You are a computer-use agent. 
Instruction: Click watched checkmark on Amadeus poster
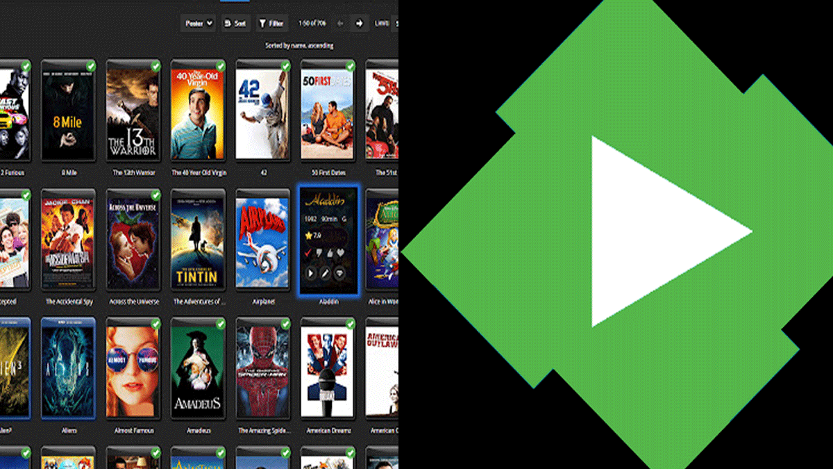click(x=220, y=324)
